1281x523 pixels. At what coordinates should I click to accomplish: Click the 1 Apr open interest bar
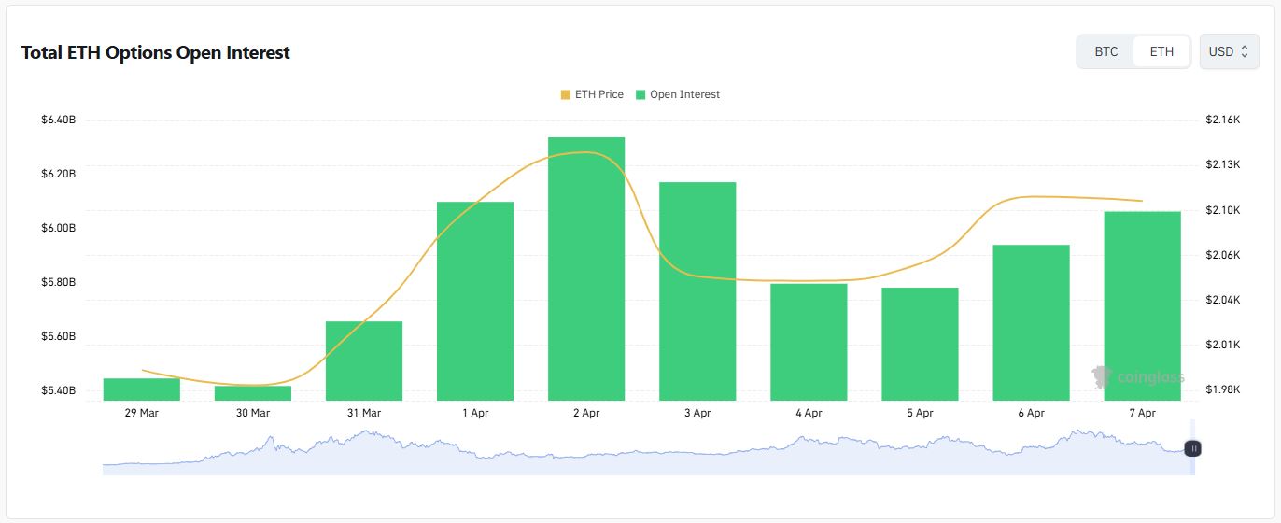coord(475,301)
